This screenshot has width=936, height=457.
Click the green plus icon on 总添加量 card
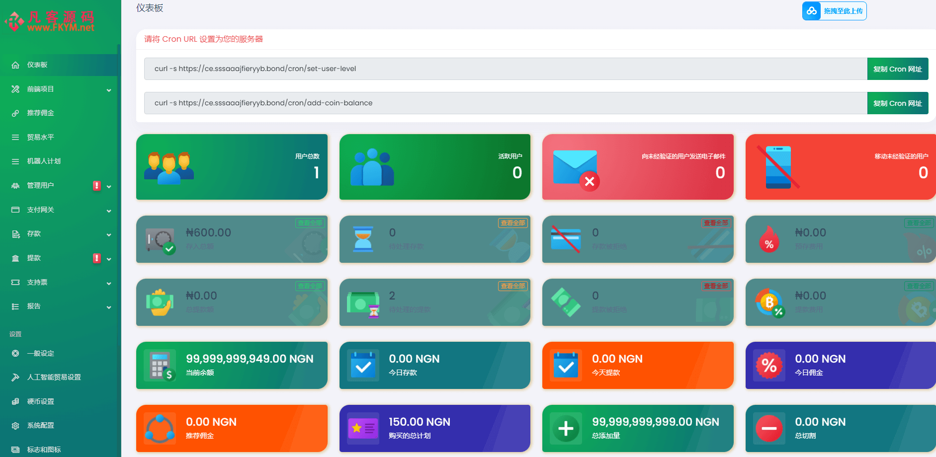[566, 428]
